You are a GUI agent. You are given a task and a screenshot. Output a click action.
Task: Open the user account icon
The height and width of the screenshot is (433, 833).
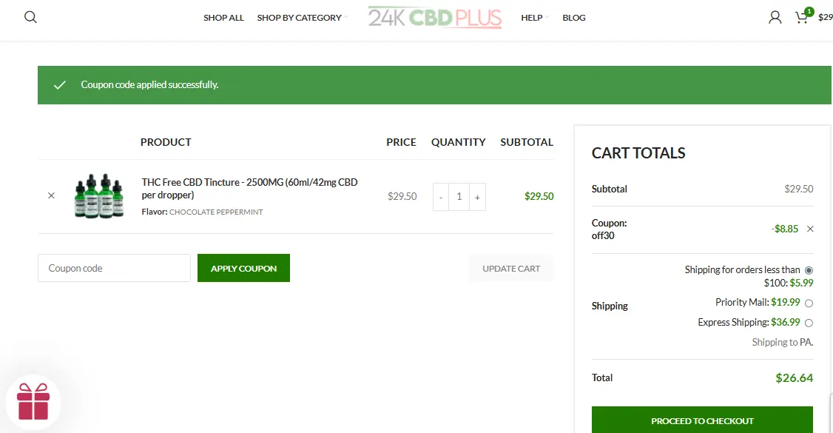[775, 17]
